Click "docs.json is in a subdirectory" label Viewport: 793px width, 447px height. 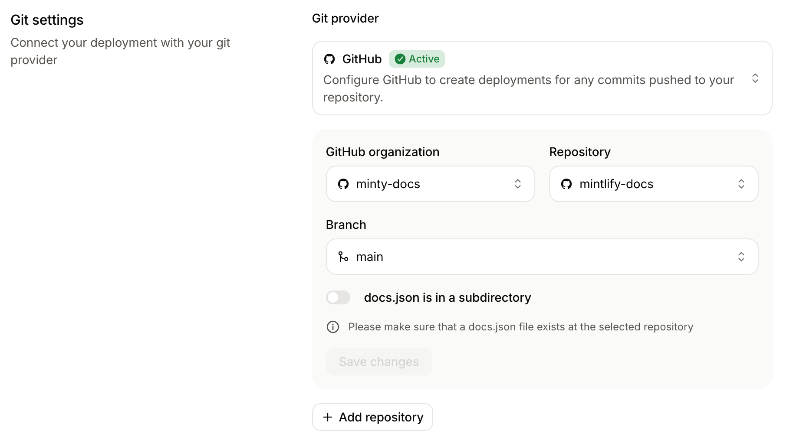coord(448,297)
